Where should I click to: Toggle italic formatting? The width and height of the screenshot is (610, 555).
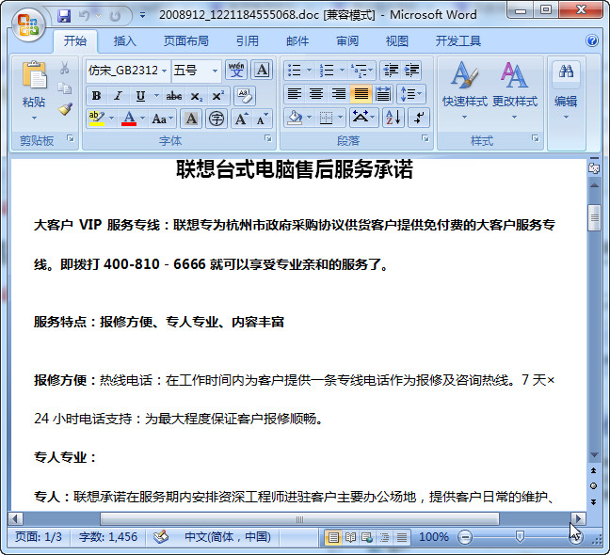point(119,96)
